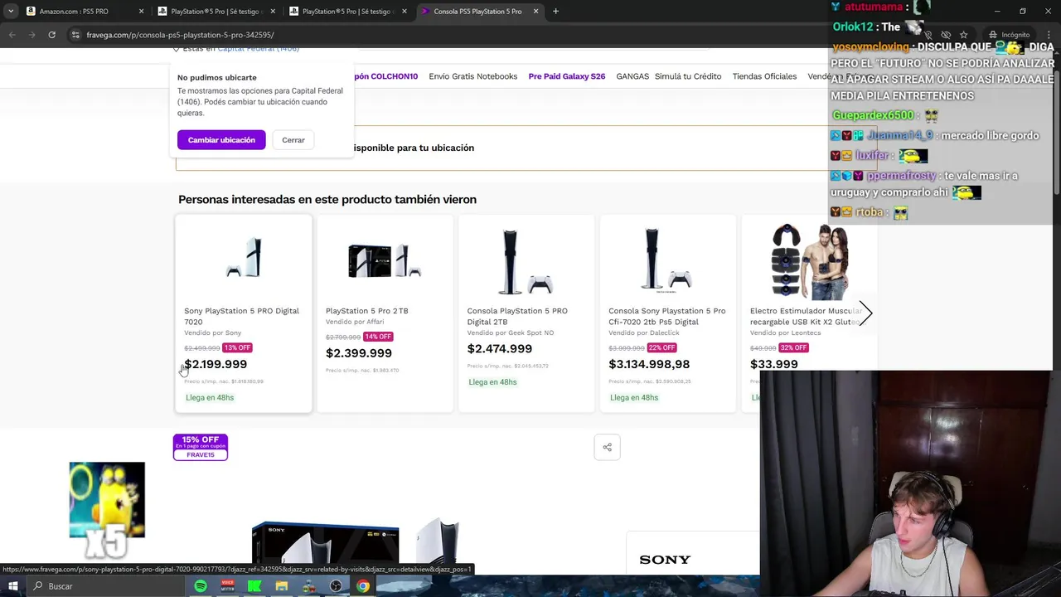
Task: Open Tiendas Oficiales menu link
Action: click(x=764, y=76)
